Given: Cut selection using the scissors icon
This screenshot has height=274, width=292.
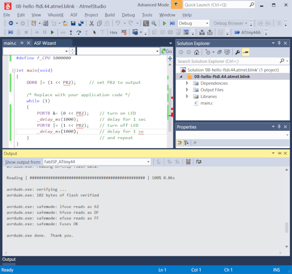Looking at the screenshot, I should [91, 23].
